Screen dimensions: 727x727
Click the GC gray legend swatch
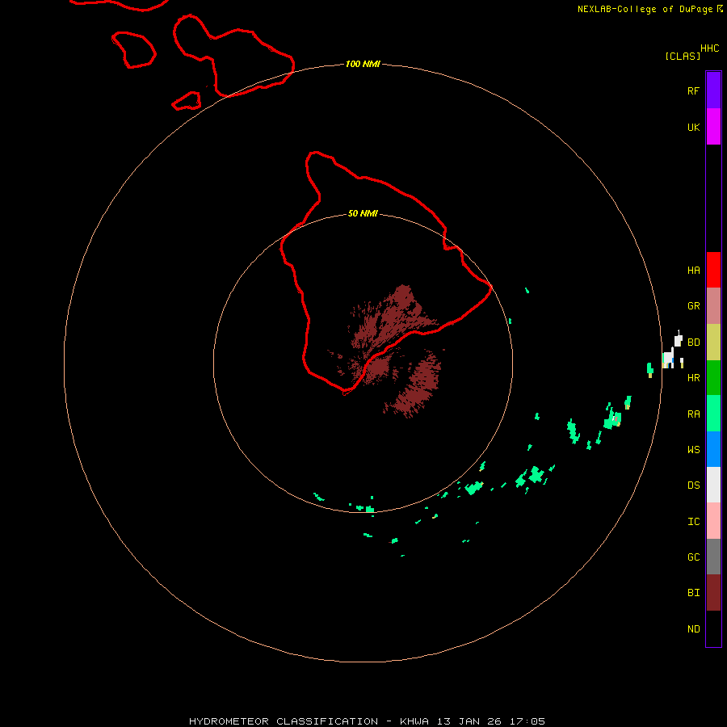tap(713, 557)
